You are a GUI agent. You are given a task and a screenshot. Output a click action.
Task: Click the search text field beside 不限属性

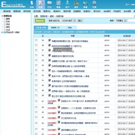(x=131, y=21)
